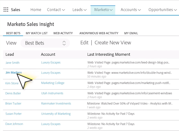Open the Marketing College account

(x=53, y=83)
